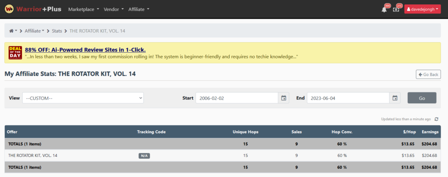Open the Start date calendar picker
This screenshot has height=177, width=448.
[x=283, y=98]
